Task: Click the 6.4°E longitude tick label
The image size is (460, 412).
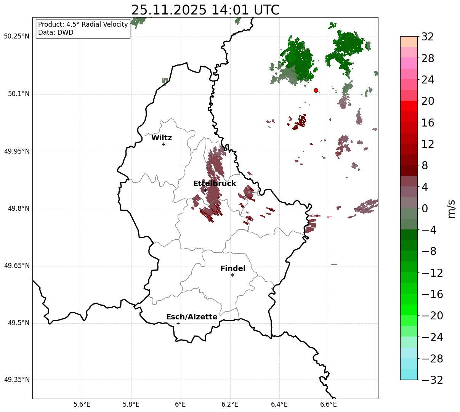Action: pos(279,405)
